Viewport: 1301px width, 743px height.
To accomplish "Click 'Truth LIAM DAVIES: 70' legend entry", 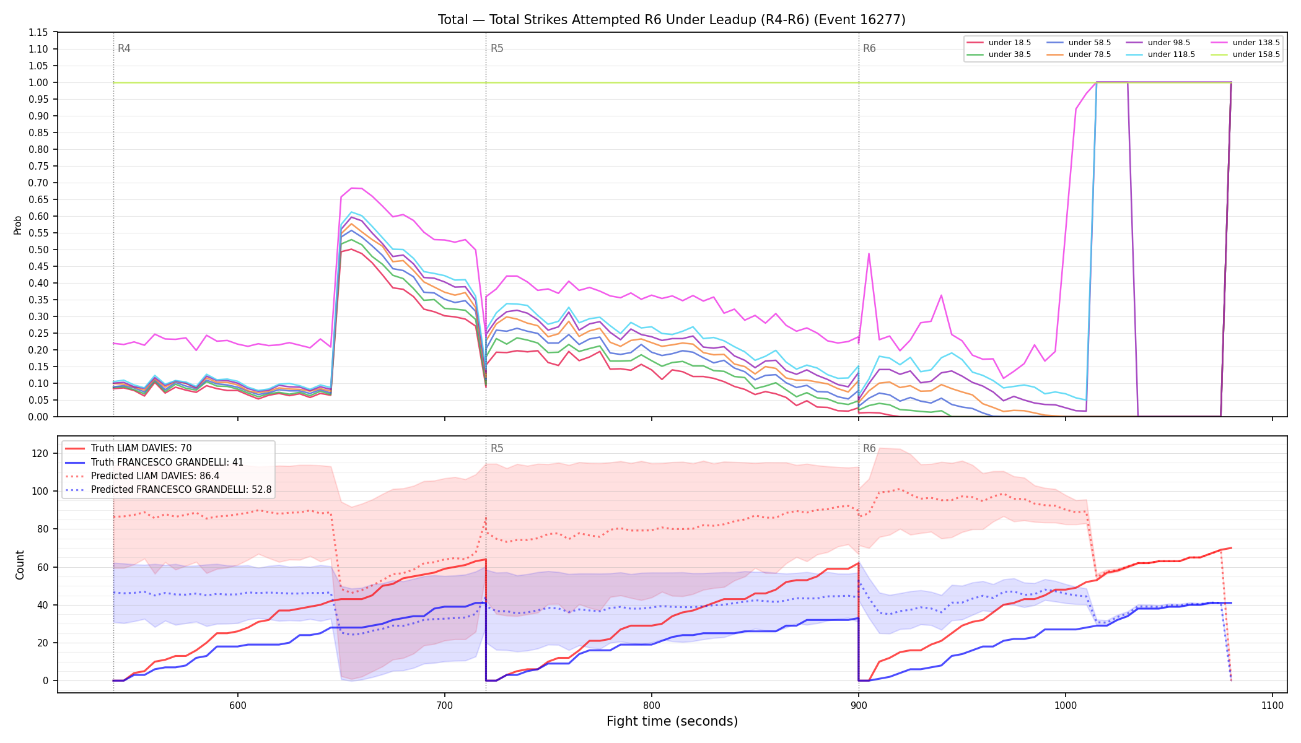I will (141, 448).
